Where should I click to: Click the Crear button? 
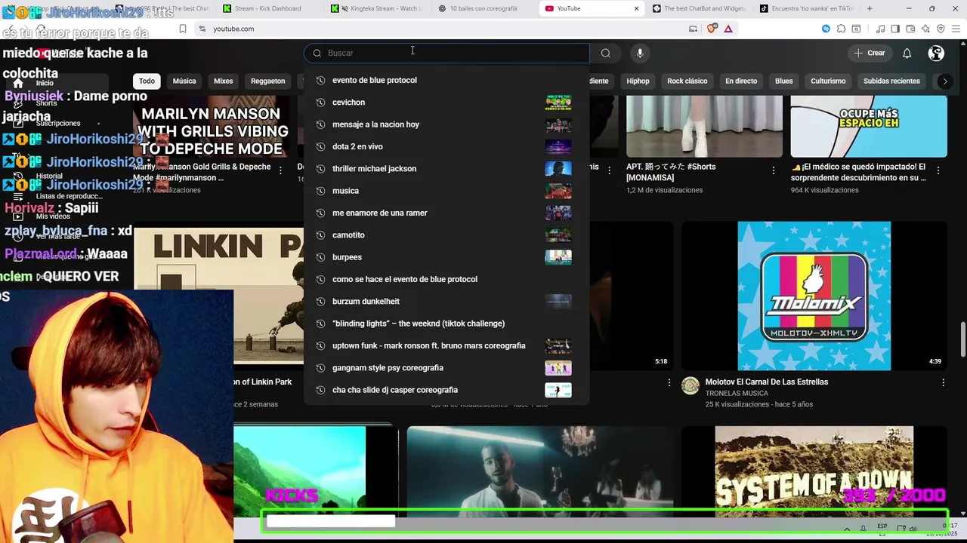coord(869,53)
